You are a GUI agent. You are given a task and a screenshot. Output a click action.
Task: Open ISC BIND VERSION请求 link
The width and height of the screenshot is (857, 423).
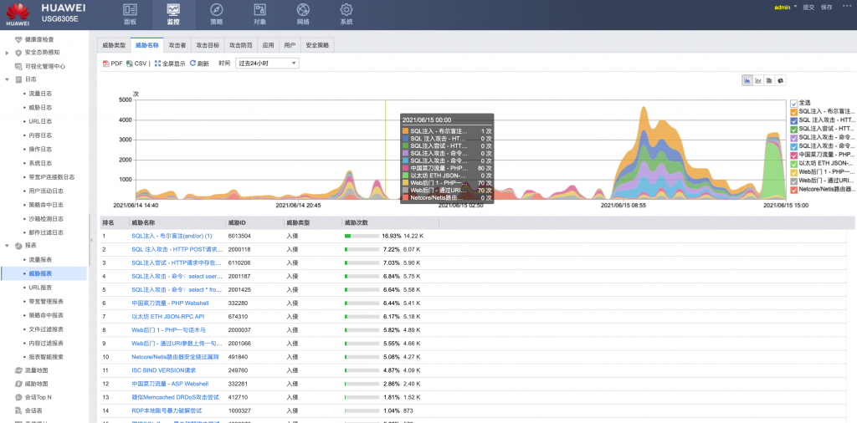(x=163, y=370)
